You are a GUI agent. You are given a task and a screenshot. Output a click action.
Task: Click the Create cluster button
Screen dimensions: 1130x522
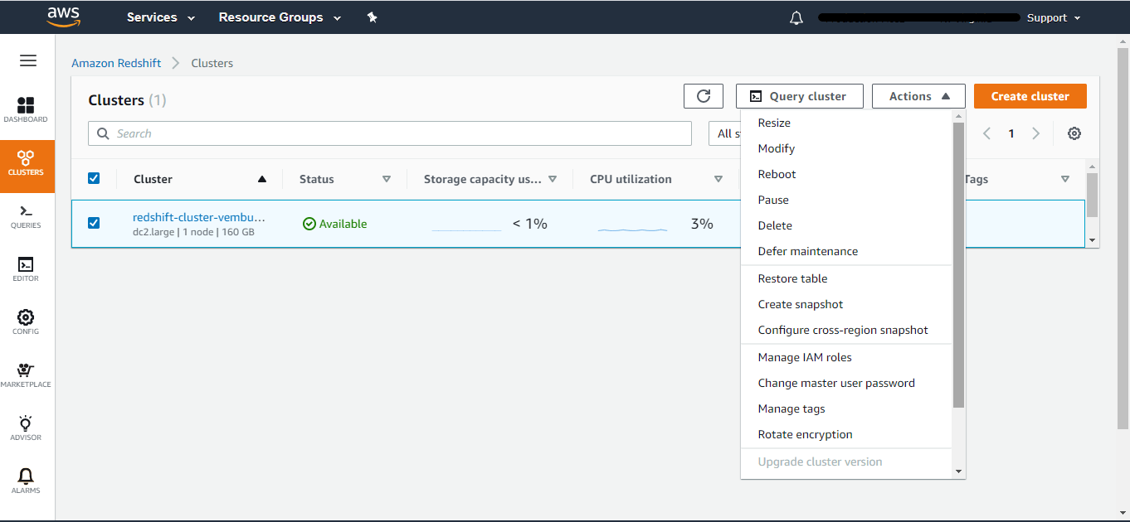pyautogui.click(x=1030, y=96)
